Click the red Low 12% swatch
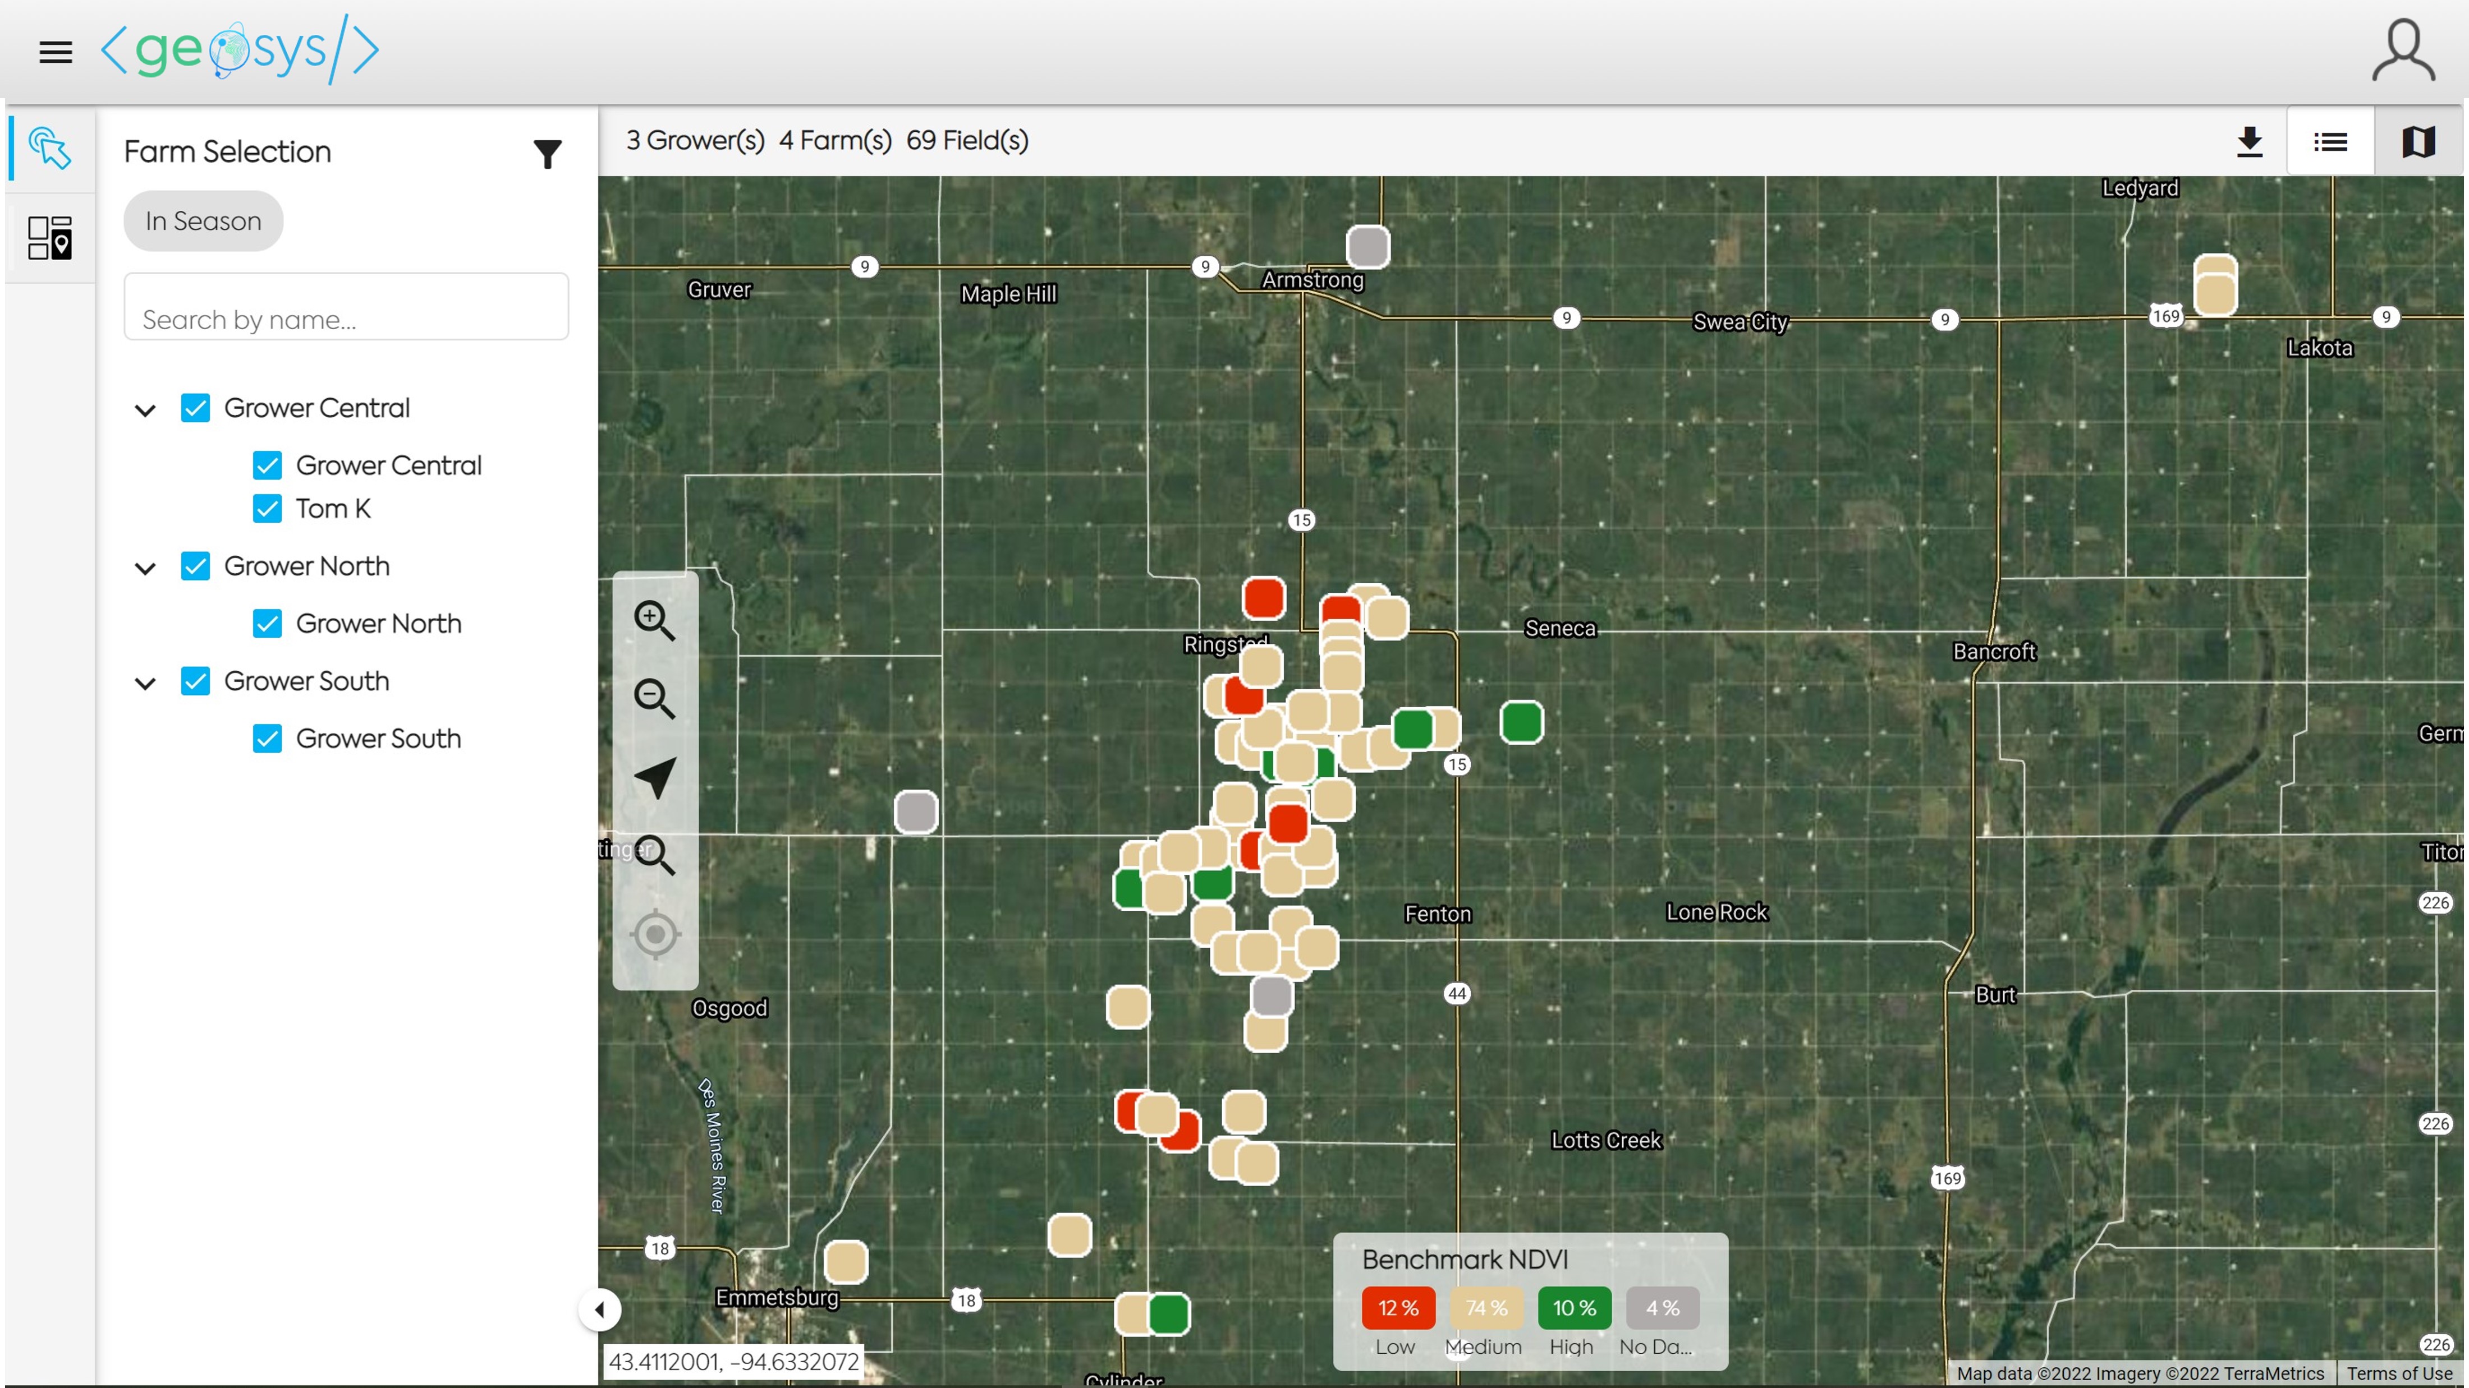 pos(1397,1308)
